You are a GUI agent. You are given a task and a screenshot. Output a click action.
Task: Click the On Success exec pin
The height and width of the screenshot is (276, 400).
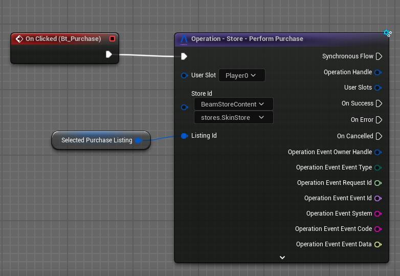coord(379,103)
